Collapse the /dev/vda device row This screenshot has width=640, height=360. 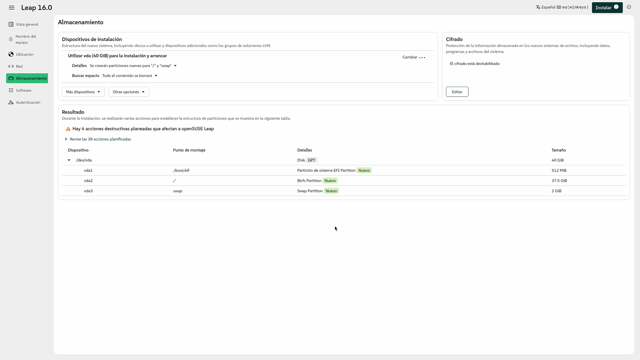tap(69, 160)
